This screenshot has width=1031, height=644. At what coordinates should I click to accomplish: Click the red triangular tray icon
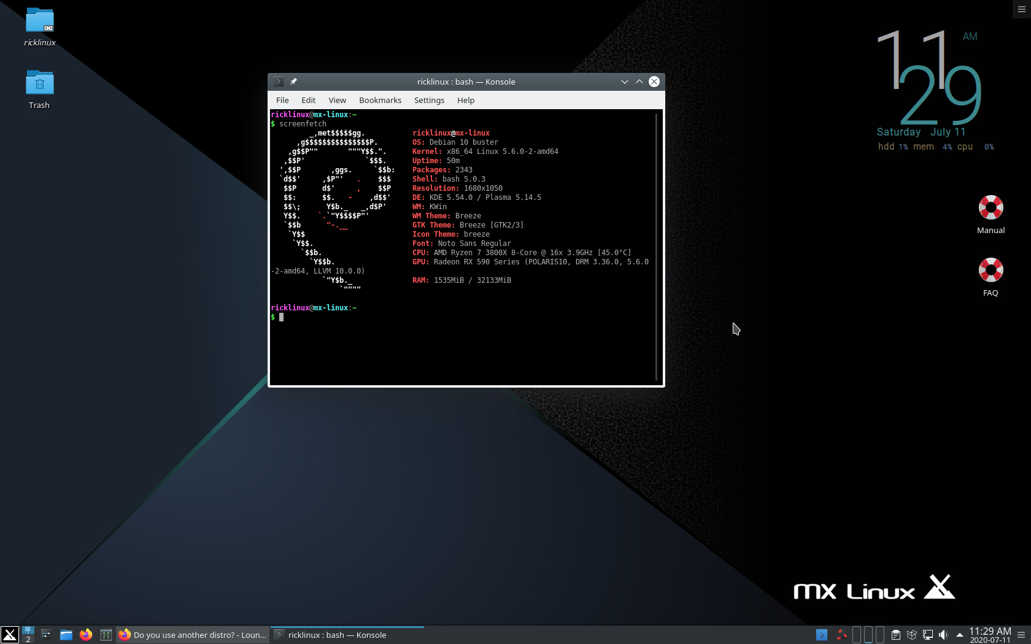842,635
